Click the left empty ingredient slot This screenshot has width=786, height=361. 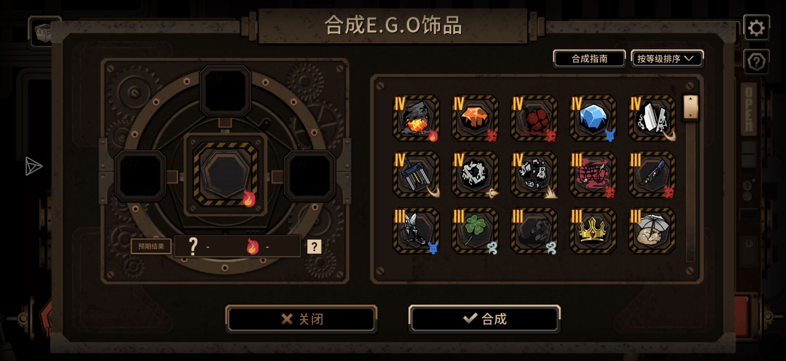(x=140, y=176)
